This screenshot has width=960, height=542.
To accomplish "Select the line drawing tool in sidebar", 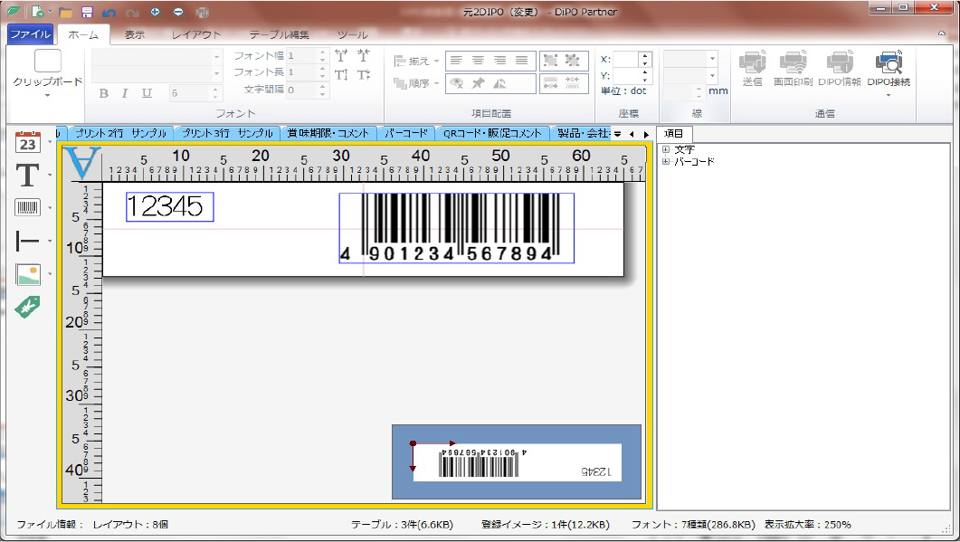I will (27, 241).
